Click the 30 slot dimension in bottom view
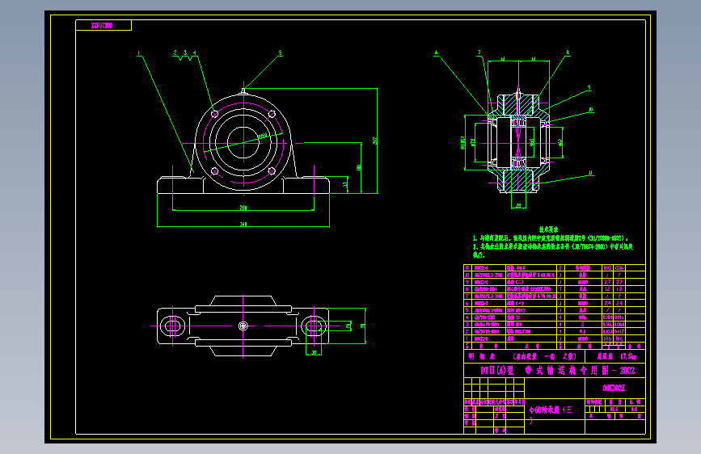Screen dimensions: 701x454 (314, 352)
